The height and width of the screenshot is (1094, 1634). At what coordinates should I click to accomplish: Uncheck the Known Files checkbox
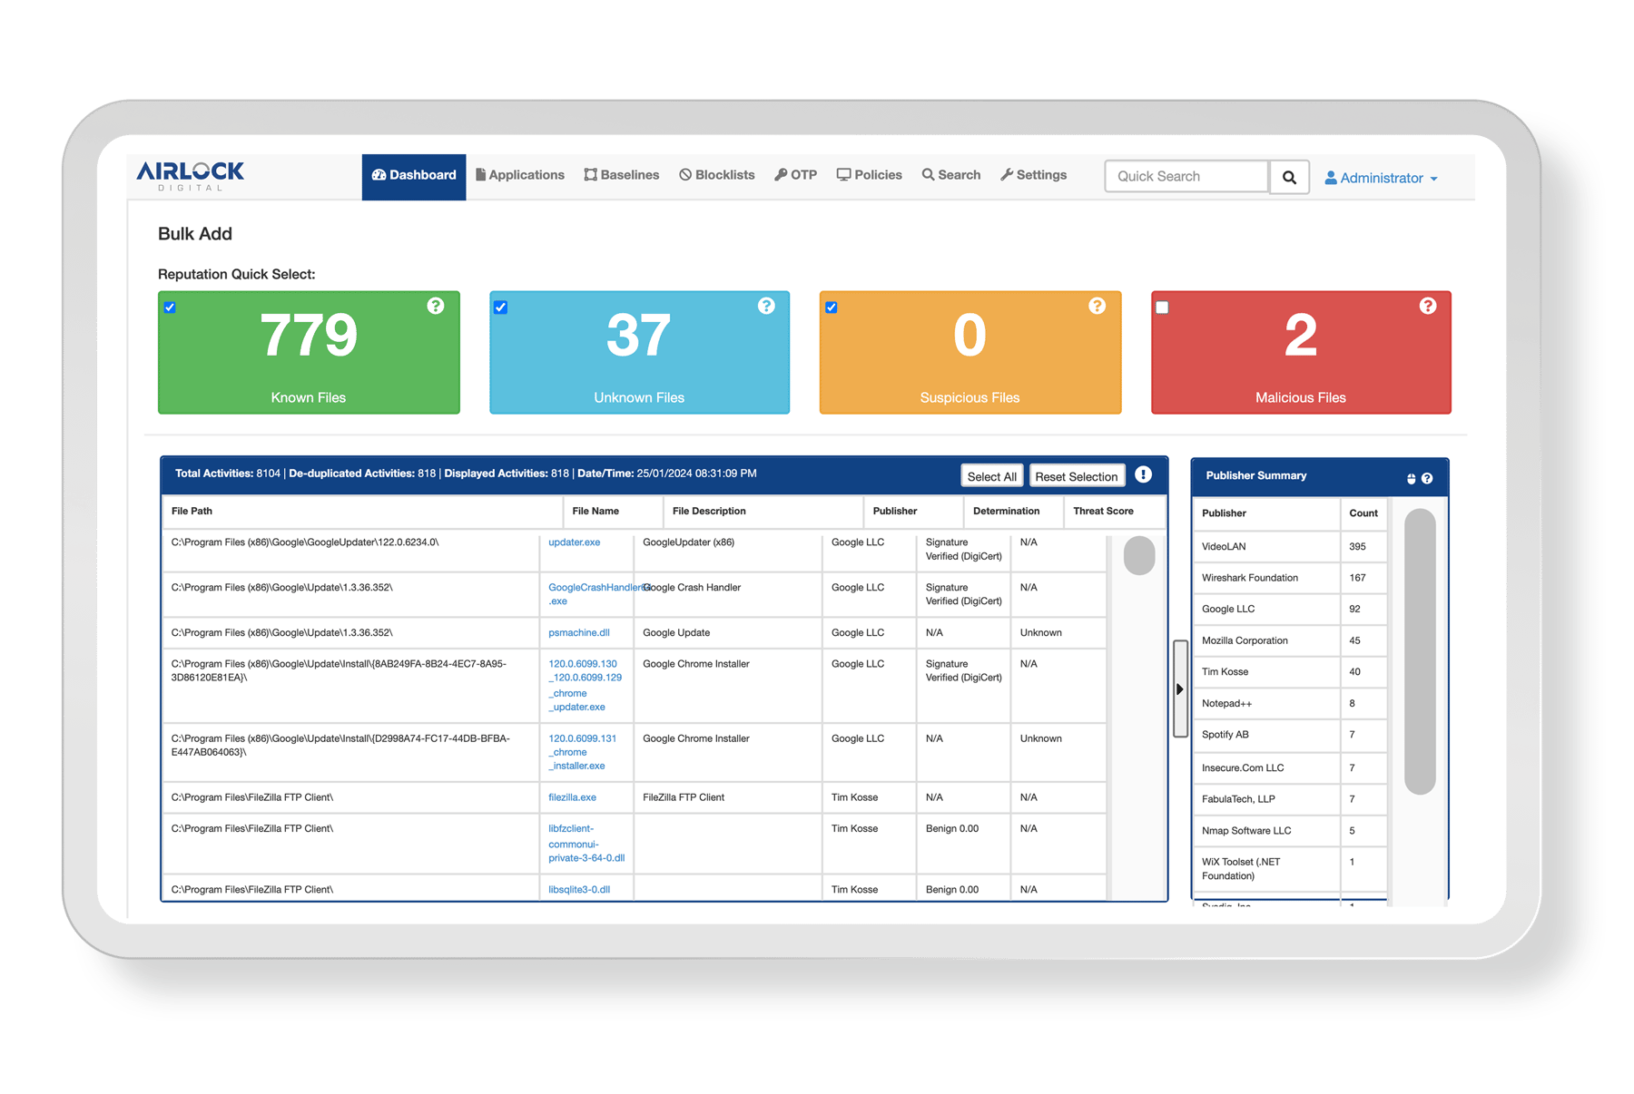tap(171, 308)
